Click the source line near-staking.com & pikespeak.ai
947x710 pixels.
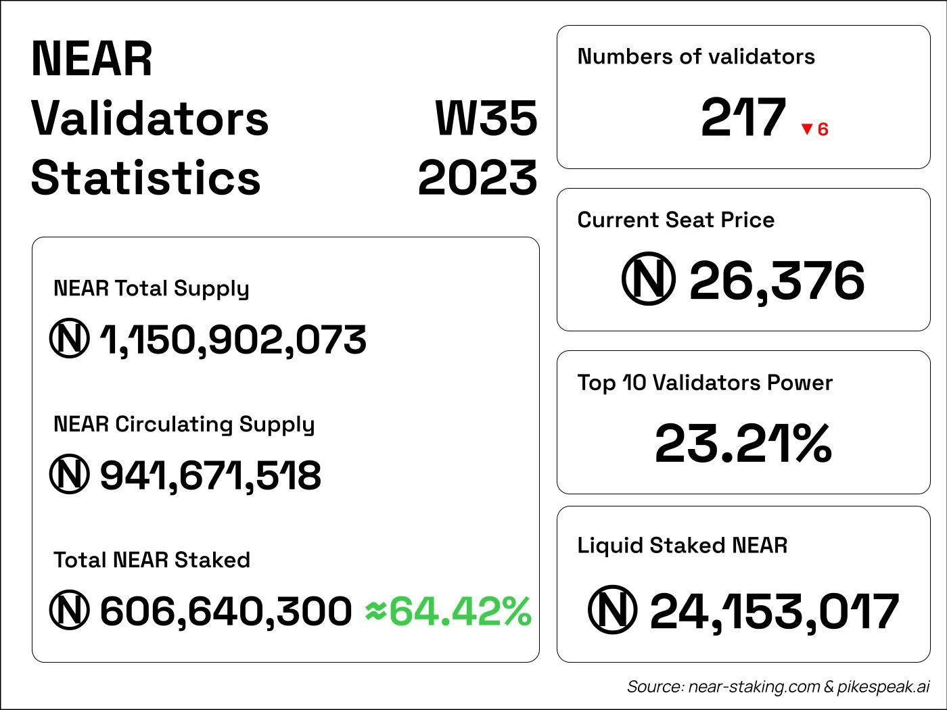pyautogui.click(x=778, y=687)
